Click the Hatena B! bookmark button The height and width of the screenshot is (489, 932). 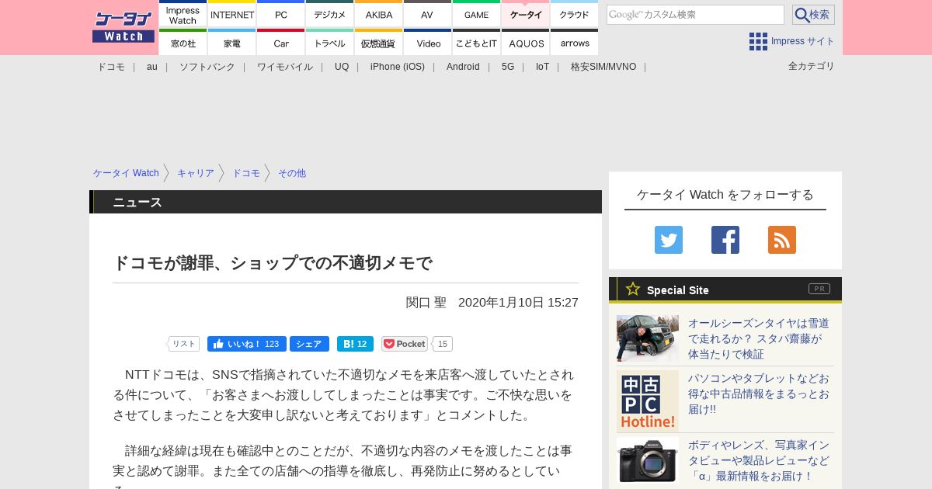355,344
